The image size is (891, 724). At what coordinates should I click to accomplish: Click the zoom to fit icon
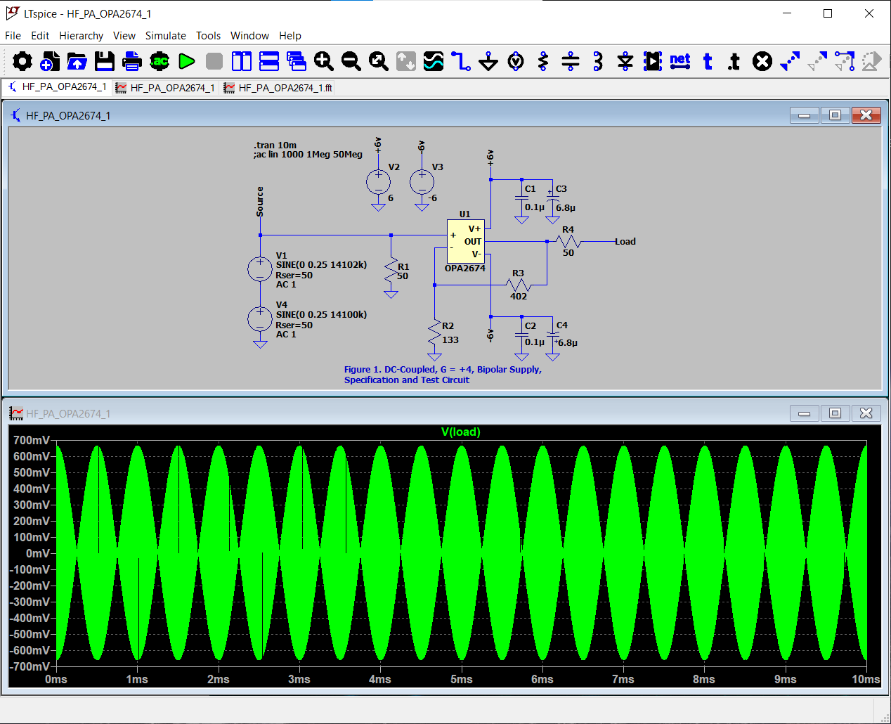click(x=379, y=62)
